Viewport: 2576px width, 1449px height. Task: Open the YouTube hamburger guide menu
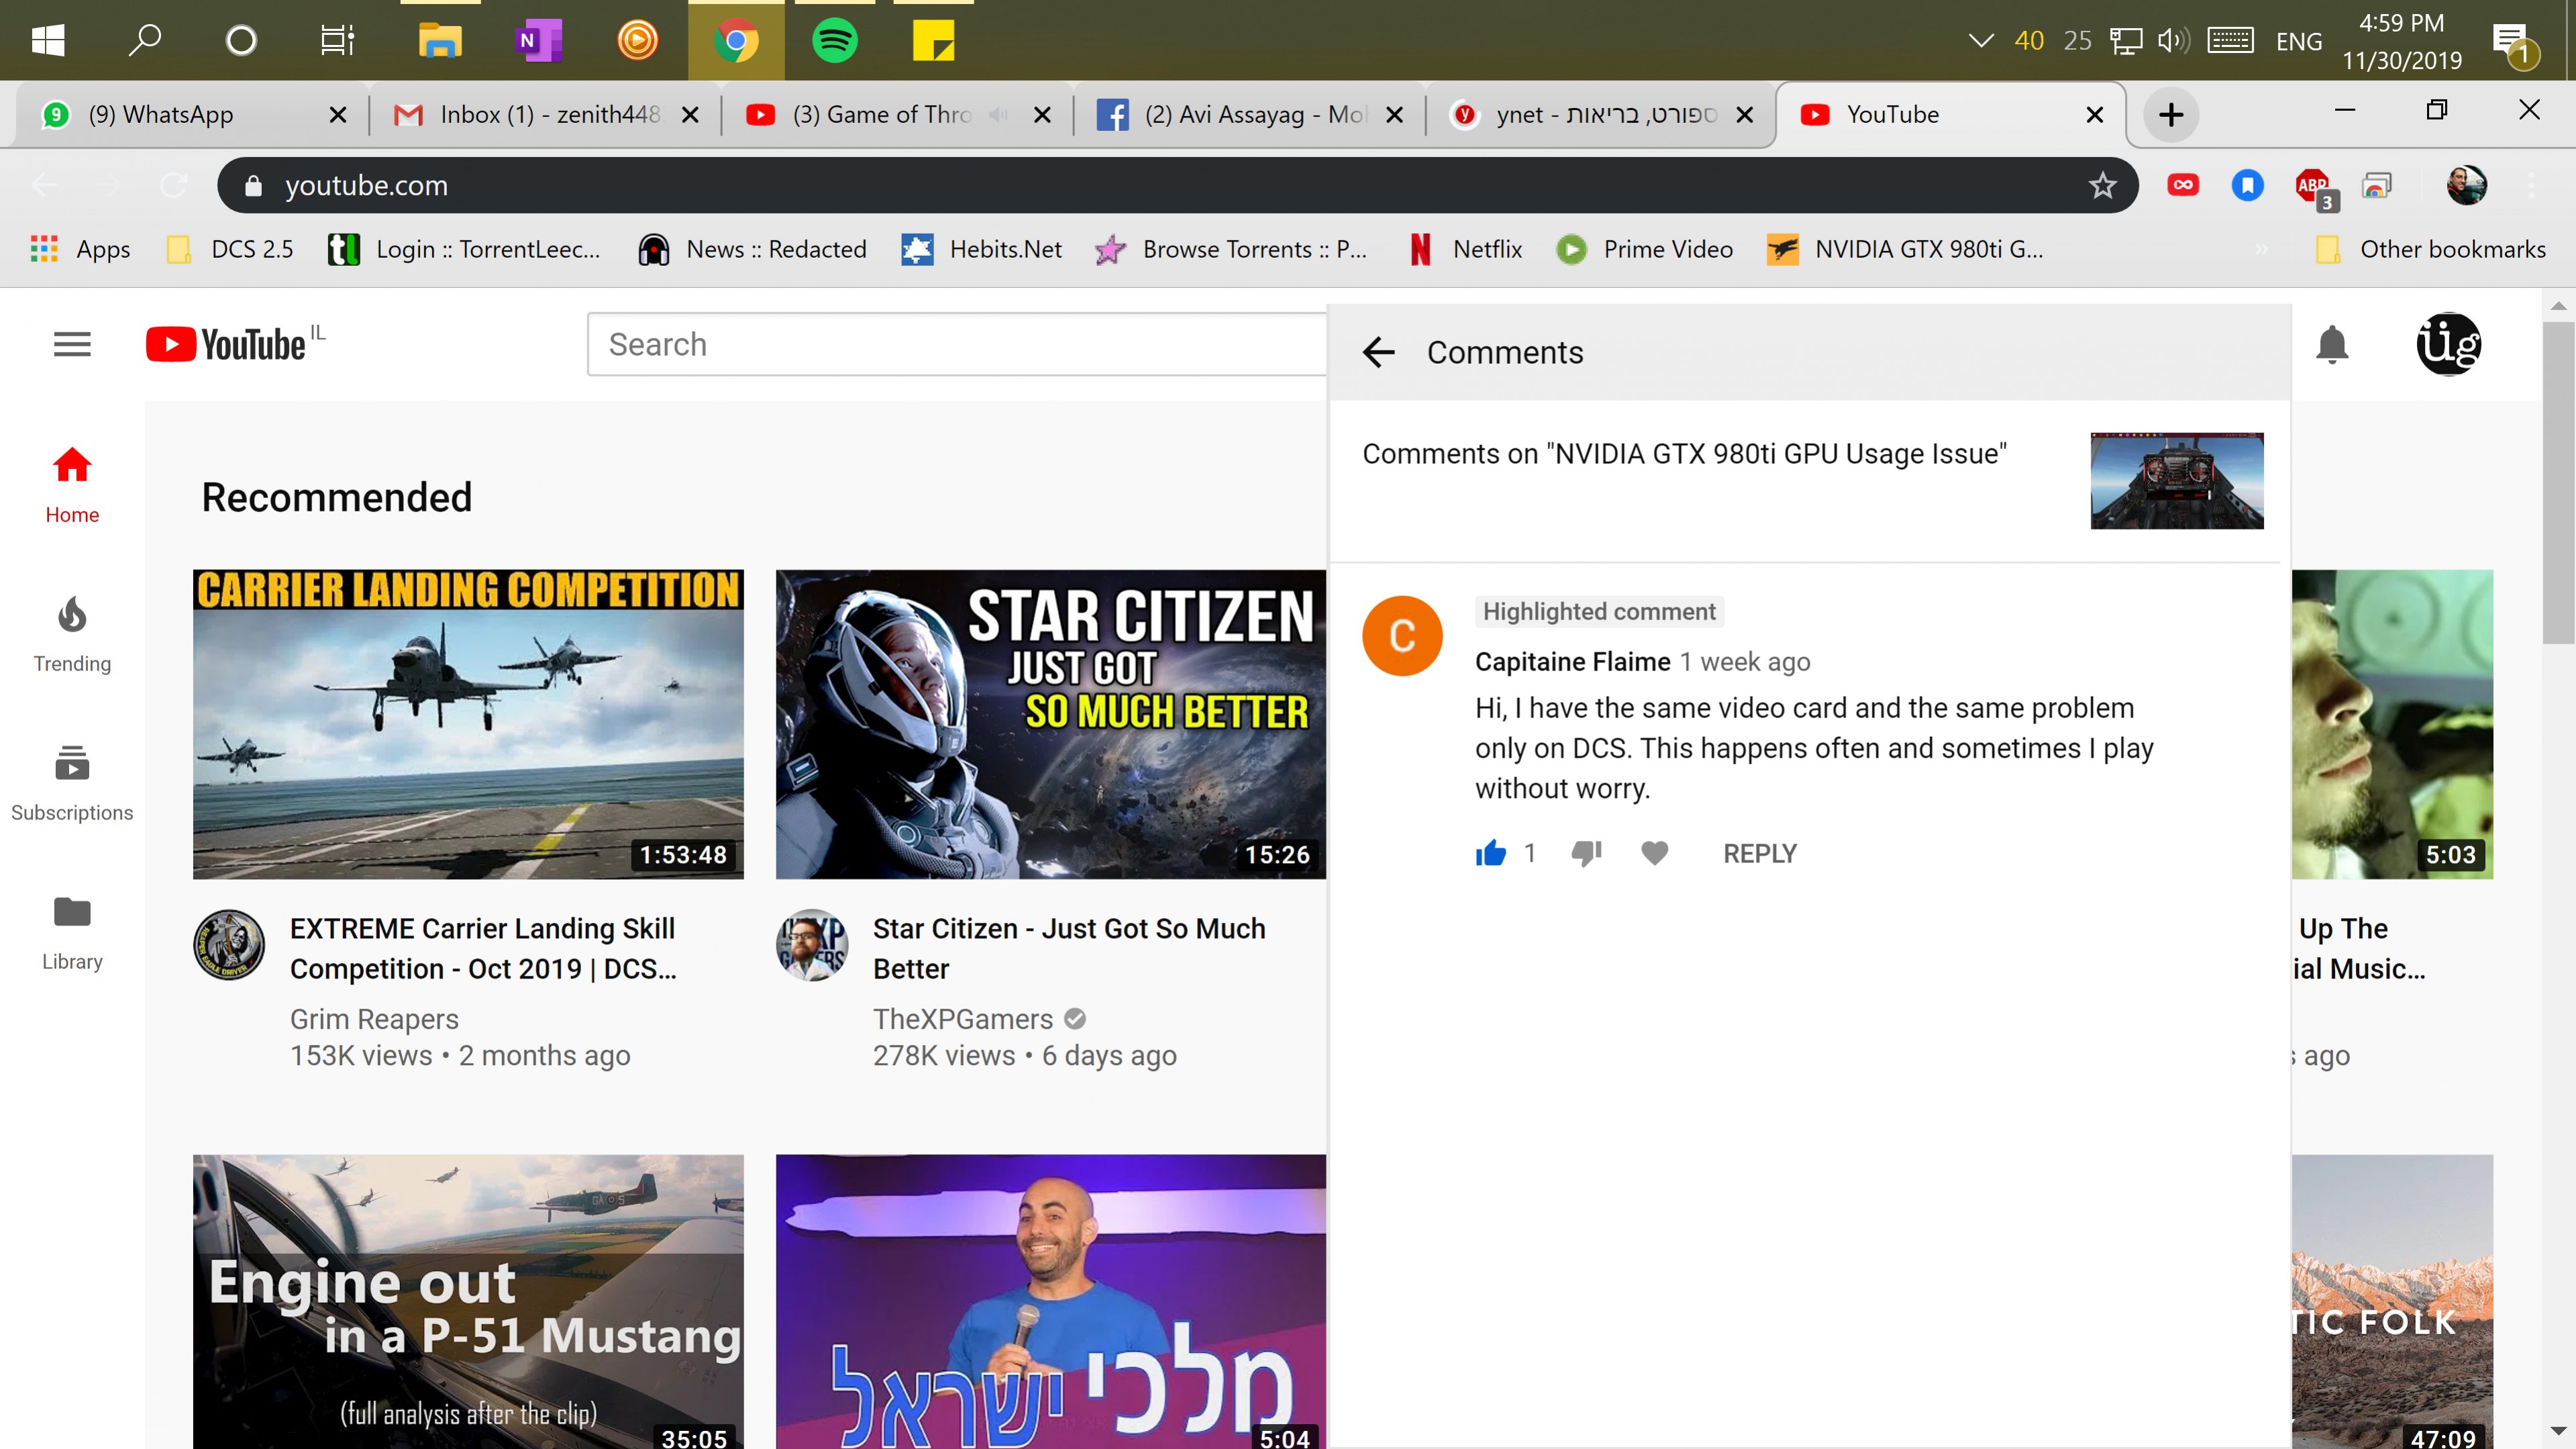pos(72,344)
